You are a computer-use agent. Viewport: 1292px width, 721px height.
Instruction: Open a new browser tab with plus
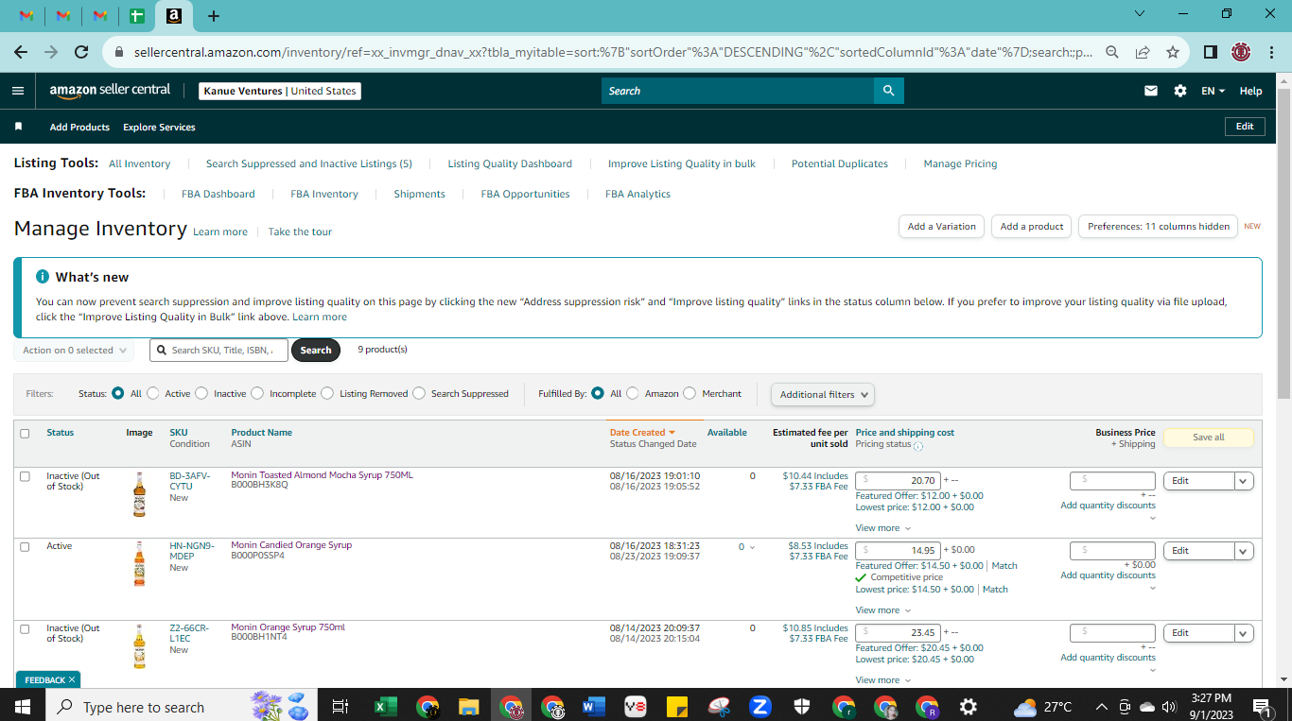(214, 15)
